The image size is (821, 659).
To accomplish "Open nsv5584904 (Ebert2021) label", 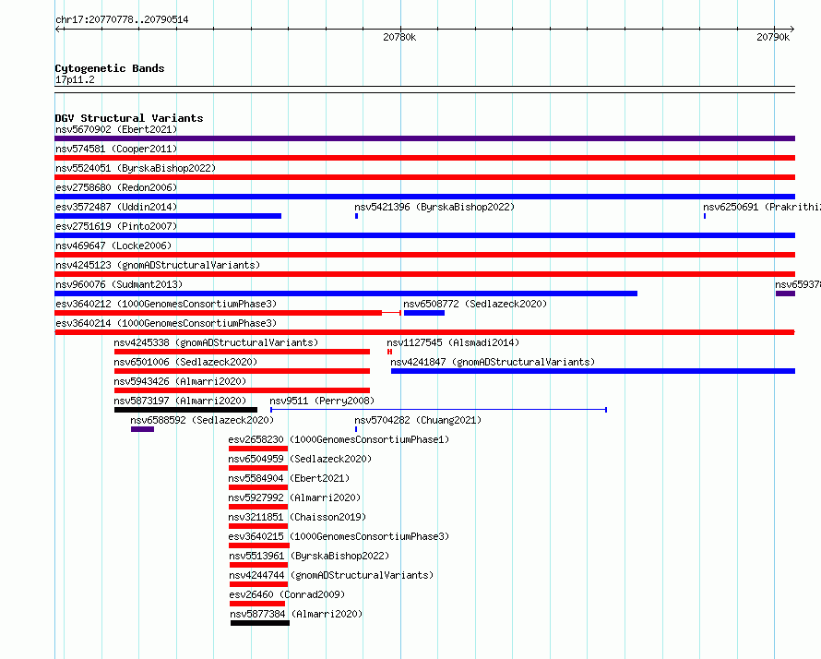I will 289,478.
